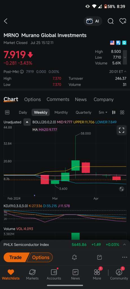Open the Unadjusted price setting
This screenshot has height=289, width=130.
pyautogui.click(x=12, y=122)
